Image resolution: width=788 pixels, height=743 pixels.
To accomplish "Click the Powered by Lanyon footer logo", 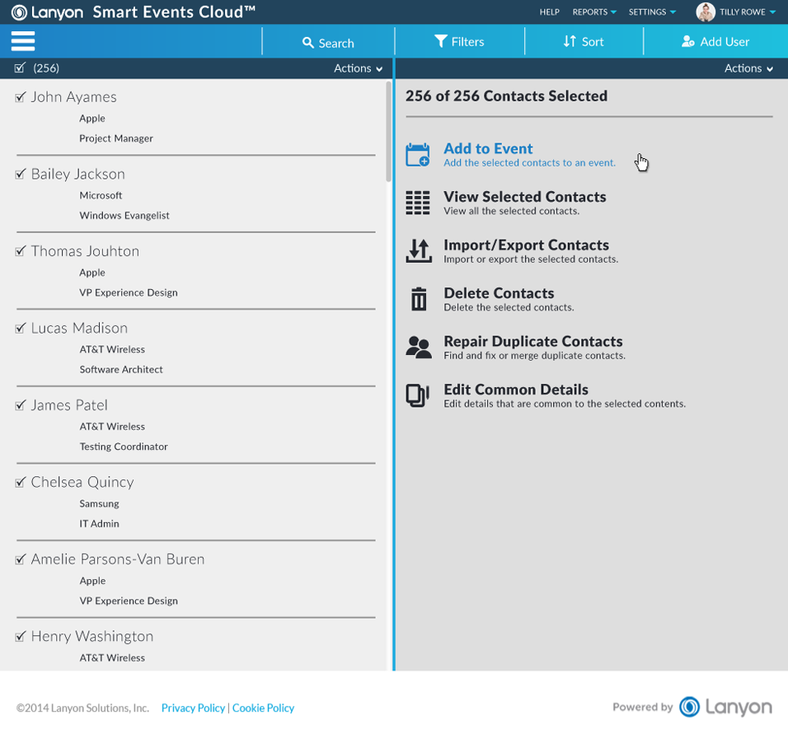I will (725, 707).
